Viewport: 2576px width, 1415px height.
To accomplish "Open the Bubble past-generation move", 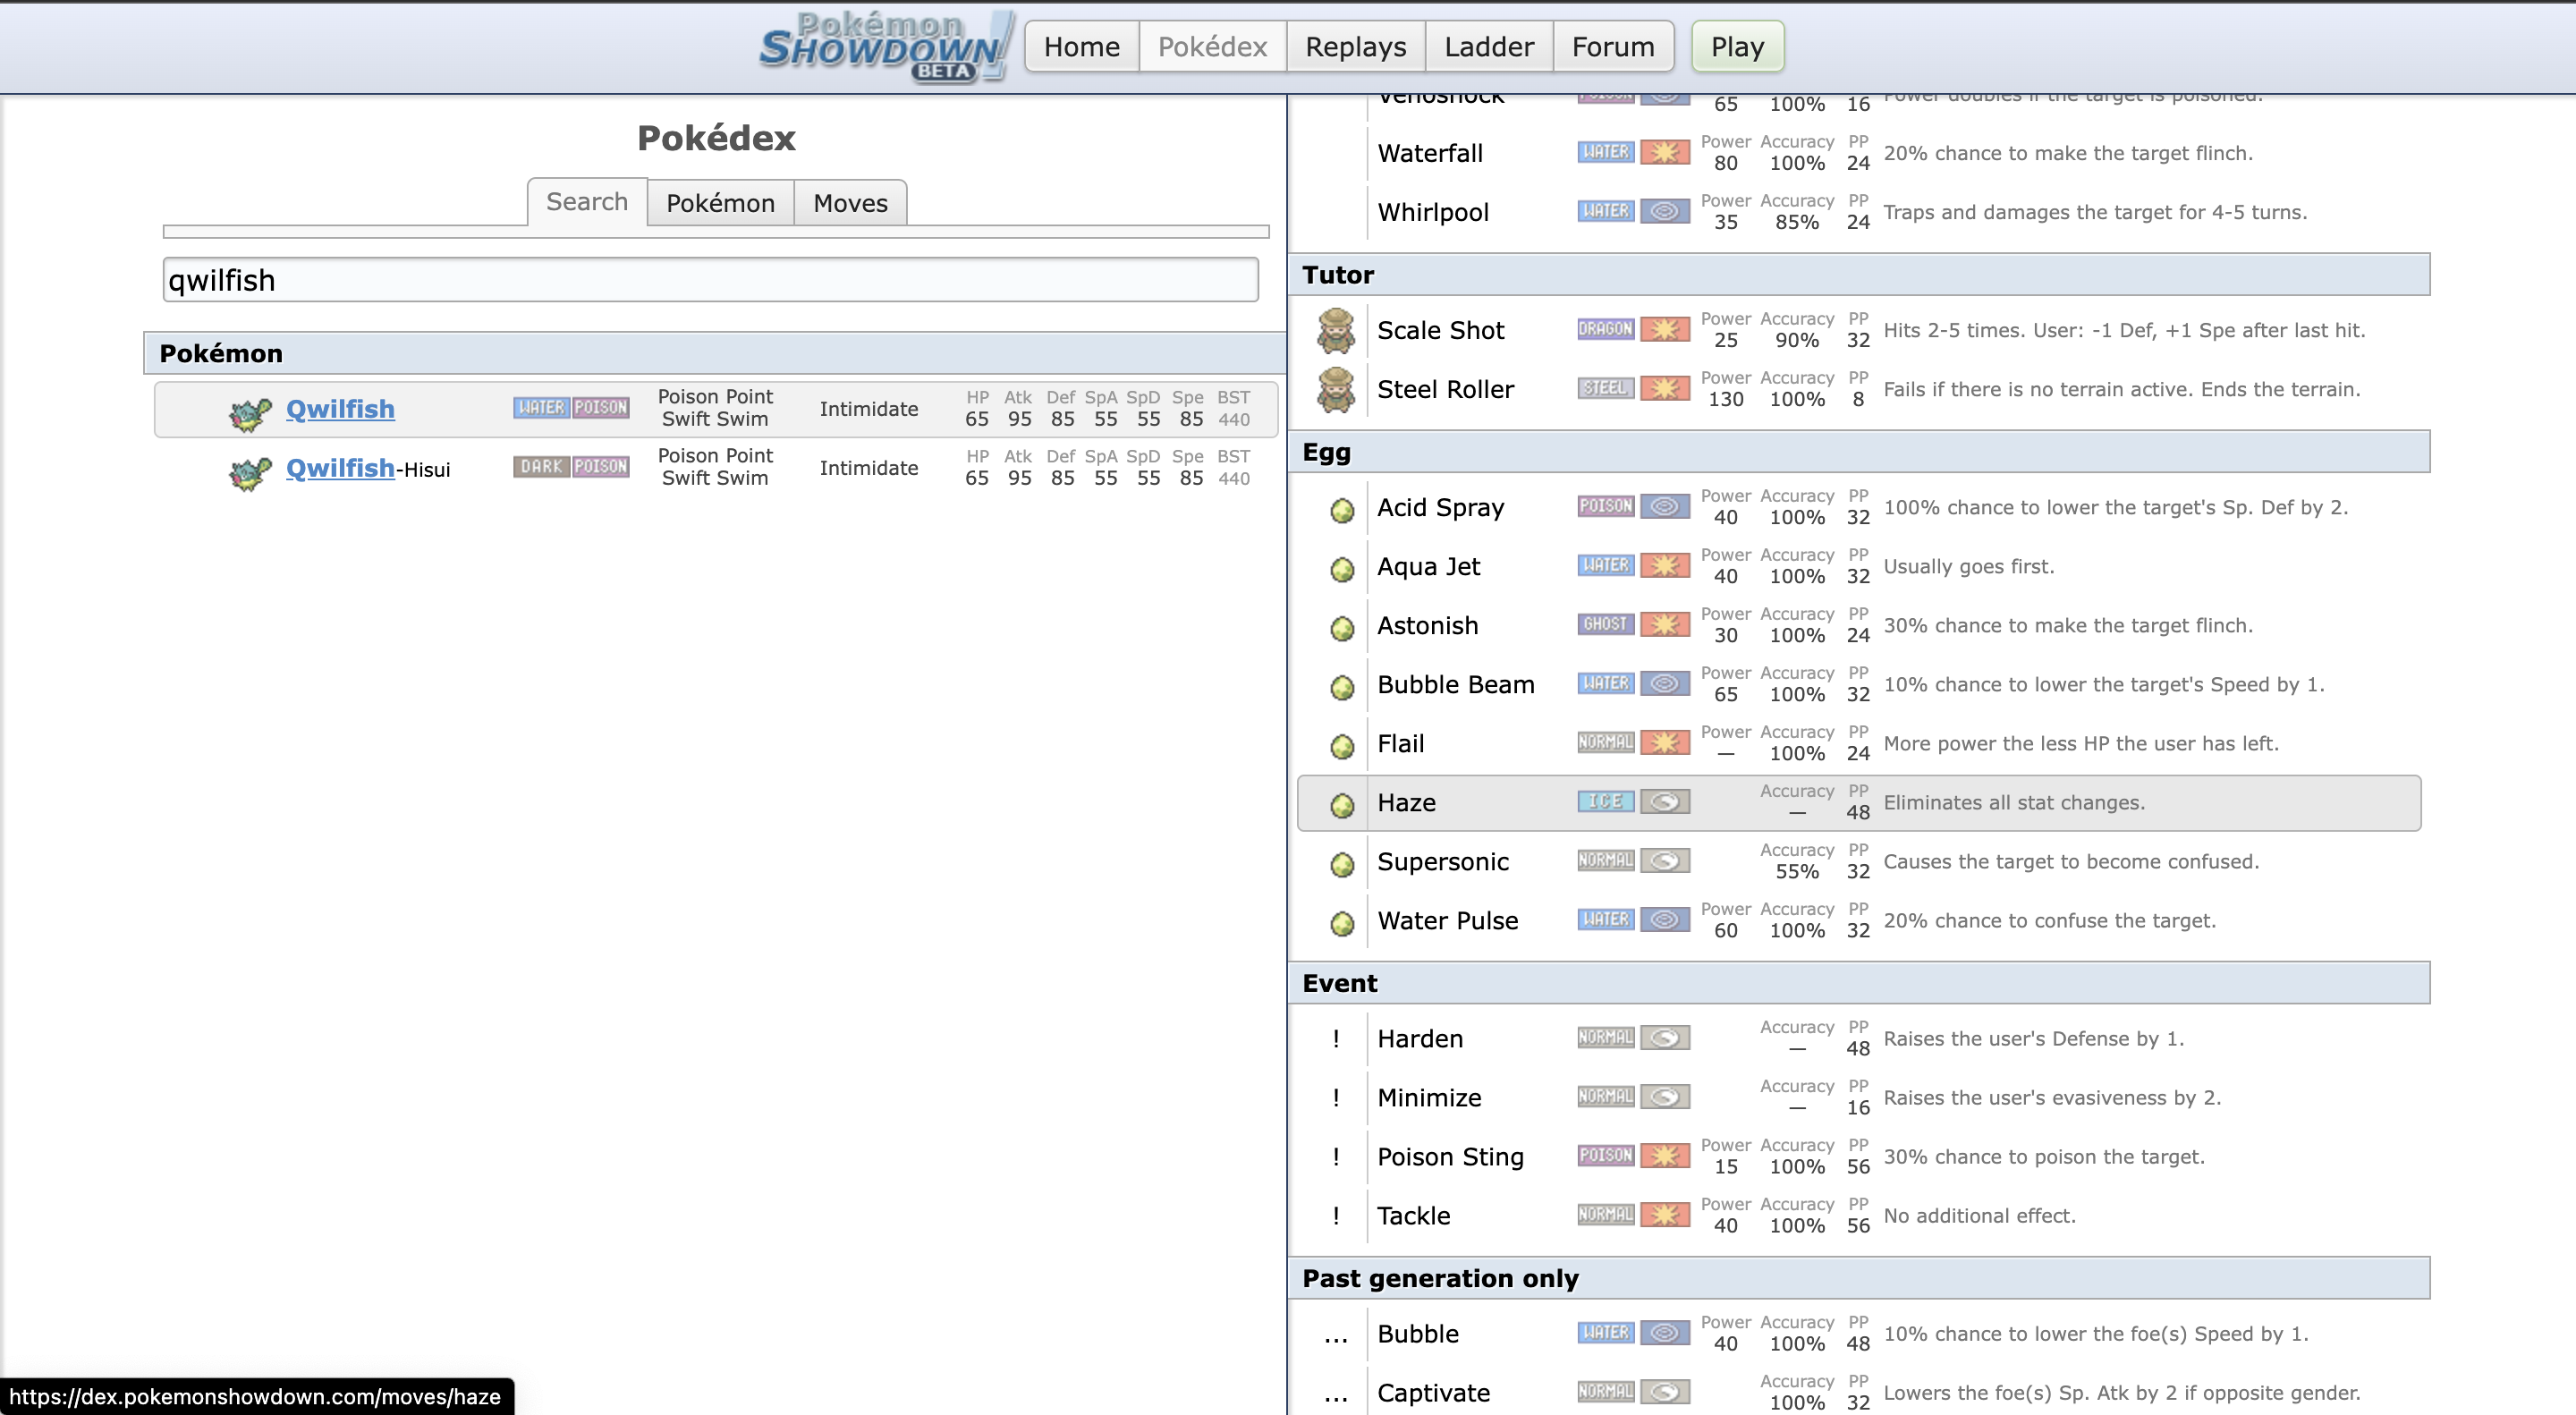I will click(1859, 1333).
